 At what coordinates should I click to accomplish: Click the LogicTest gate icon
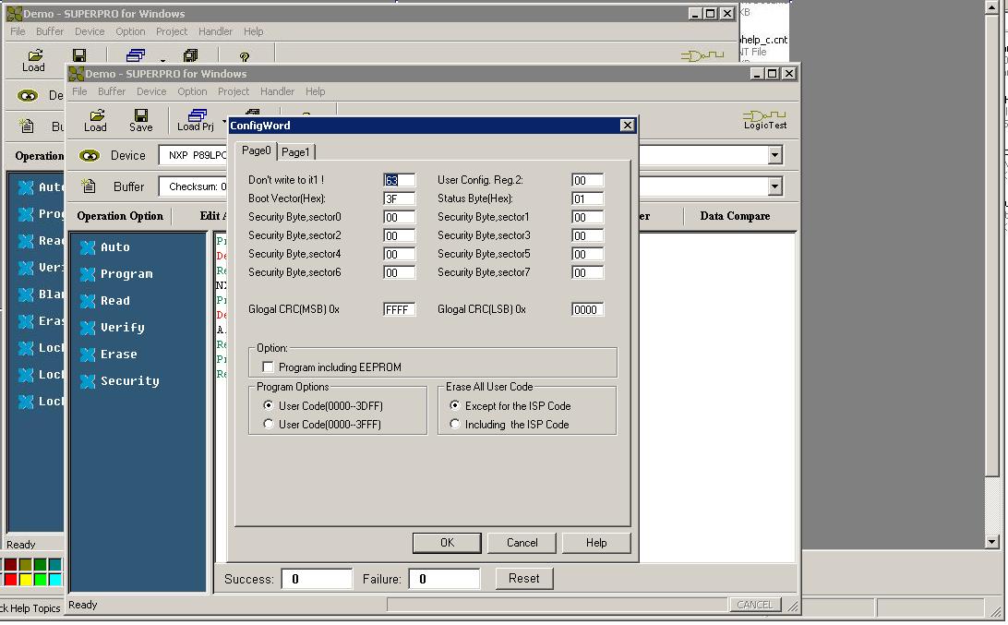[x=764, y=119]
